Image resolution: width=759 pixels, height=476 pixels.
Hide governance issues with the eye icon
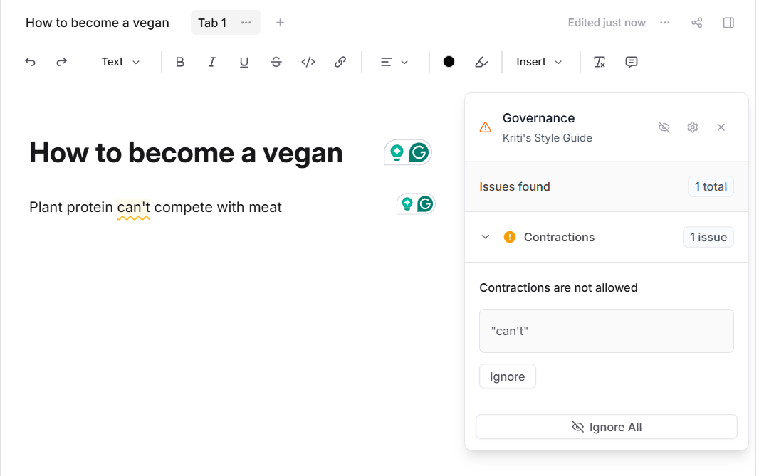pyautogui.click(x=664, y=127)
